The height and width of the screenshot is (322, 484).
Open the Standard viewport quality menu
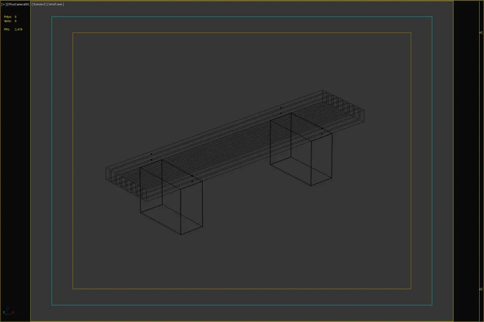[39, 4]
